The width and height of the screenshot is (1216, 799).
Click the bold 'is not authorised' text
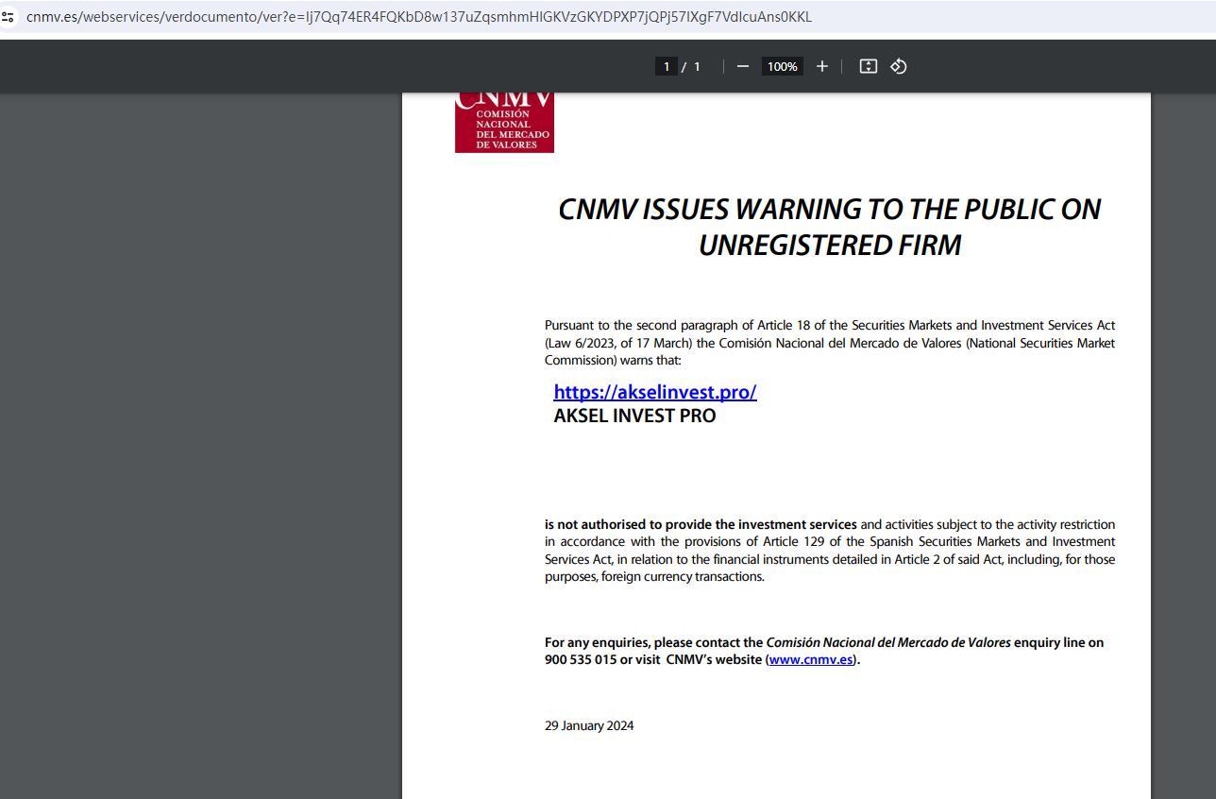700,525
